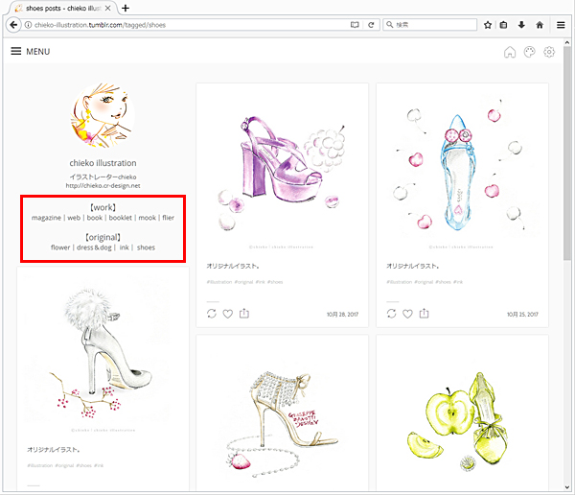Reblog the October 28 purple sandal post
This screenshot has height=495, width=575.
[212, 314]
